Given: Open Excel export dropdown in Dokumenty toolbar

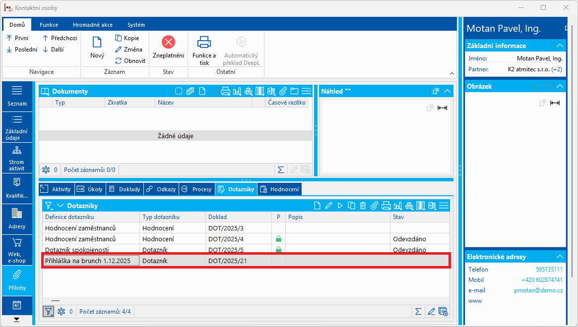Looking at the screenshot, I should (x=271, y=91).
